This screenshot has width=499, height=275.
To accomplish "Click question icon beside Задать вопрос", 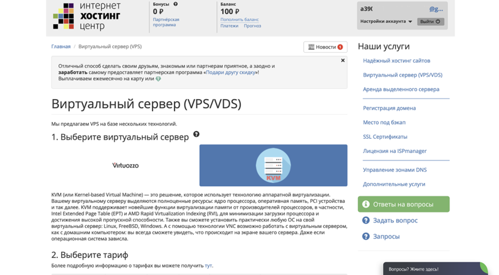I will point(366,220).
